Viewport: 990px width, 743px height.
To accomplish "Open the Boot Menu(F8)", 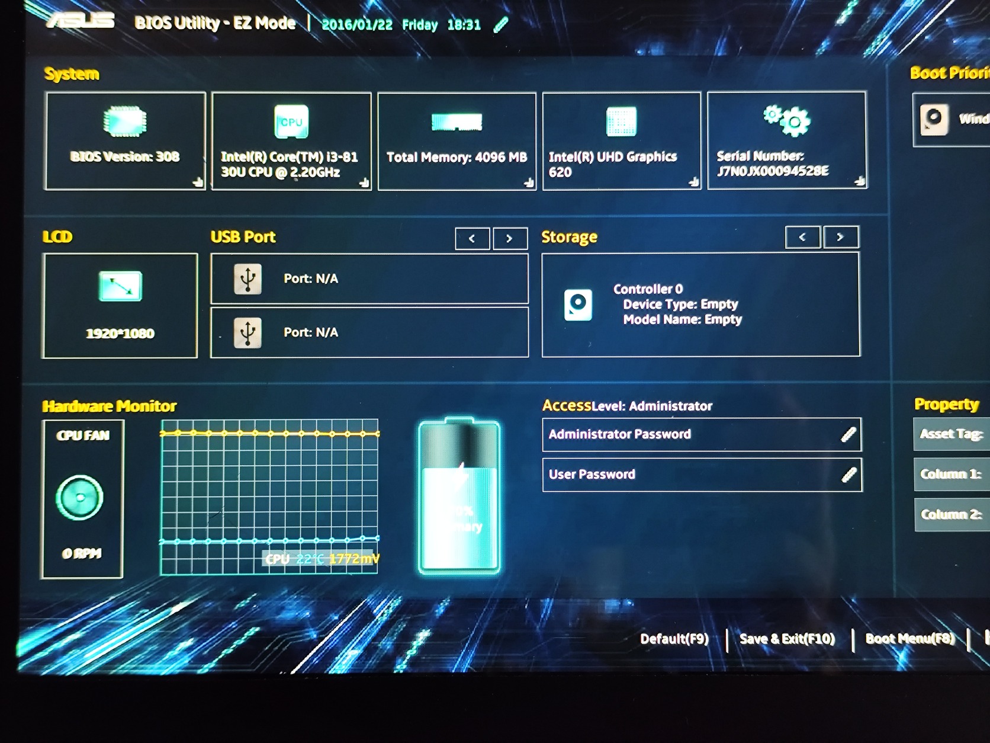I will (x=910, y=638).
